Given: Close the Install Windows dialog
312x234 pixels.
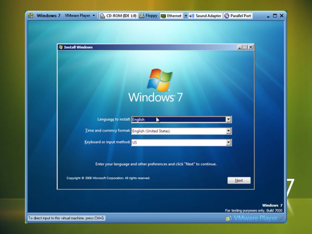Looking at the screenshot, I should pos(251,47).
